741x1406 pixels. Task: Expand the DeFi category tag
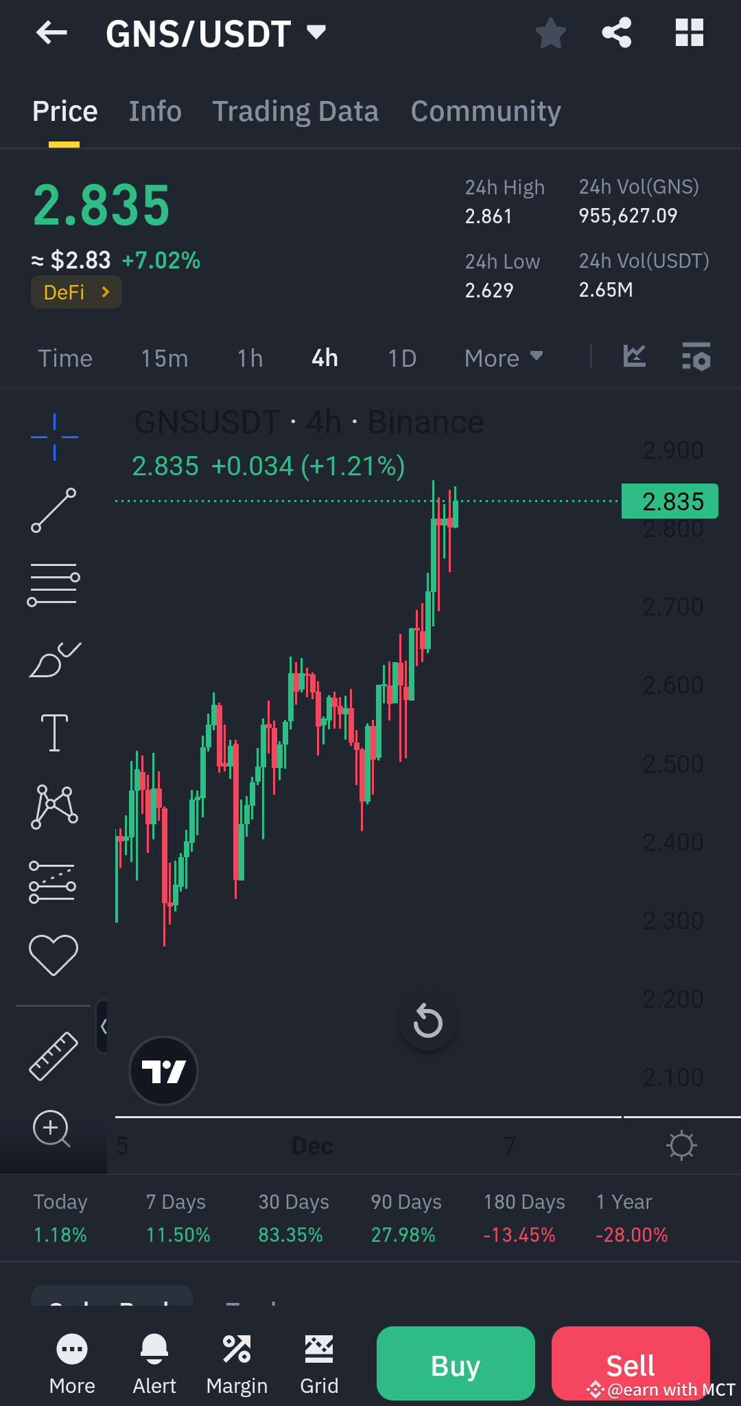coord(75,291)
